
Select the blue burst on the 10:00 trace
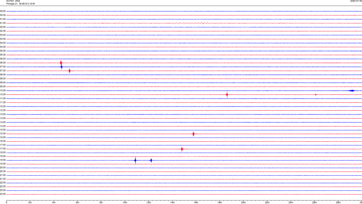coord(351,91)
